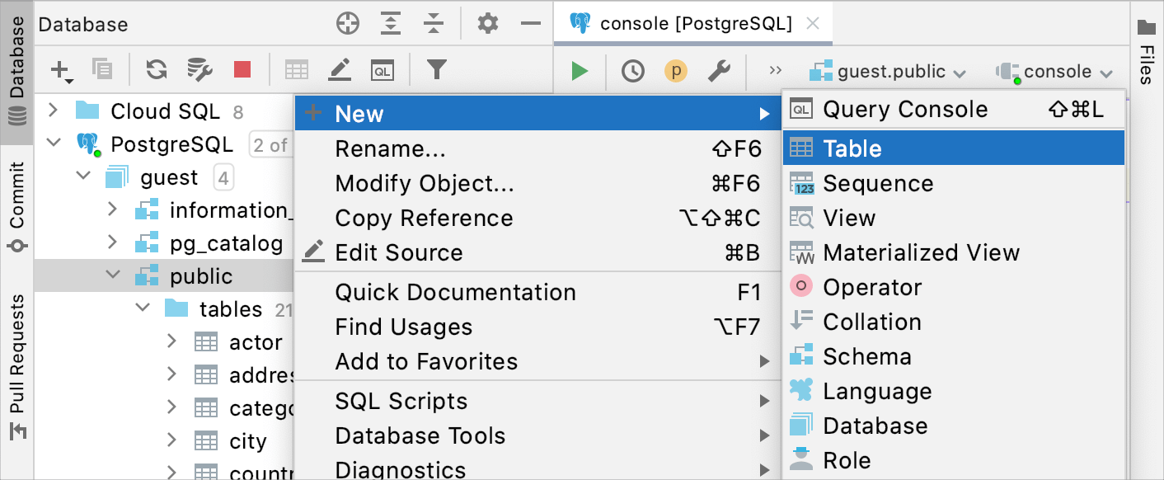Screen dimensions: 1164x480
Task: Expand the actor table node
Action: pyautogui.click(x=171, y=341)
